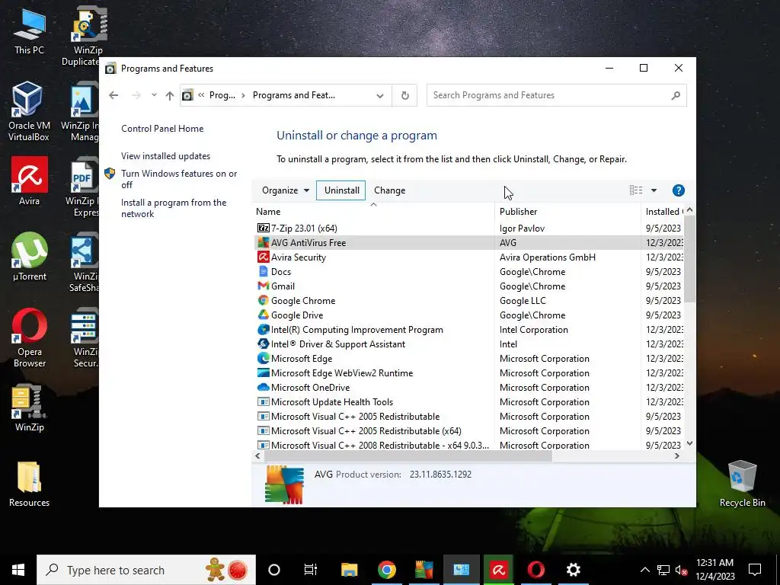
Task: Open the µTorrent desktop shortcut
Action: coord(30,257)
